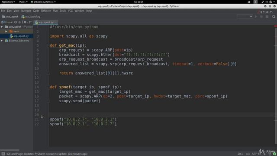Click 'verbose' keyword argument on line 9

(x=206, y=64)
